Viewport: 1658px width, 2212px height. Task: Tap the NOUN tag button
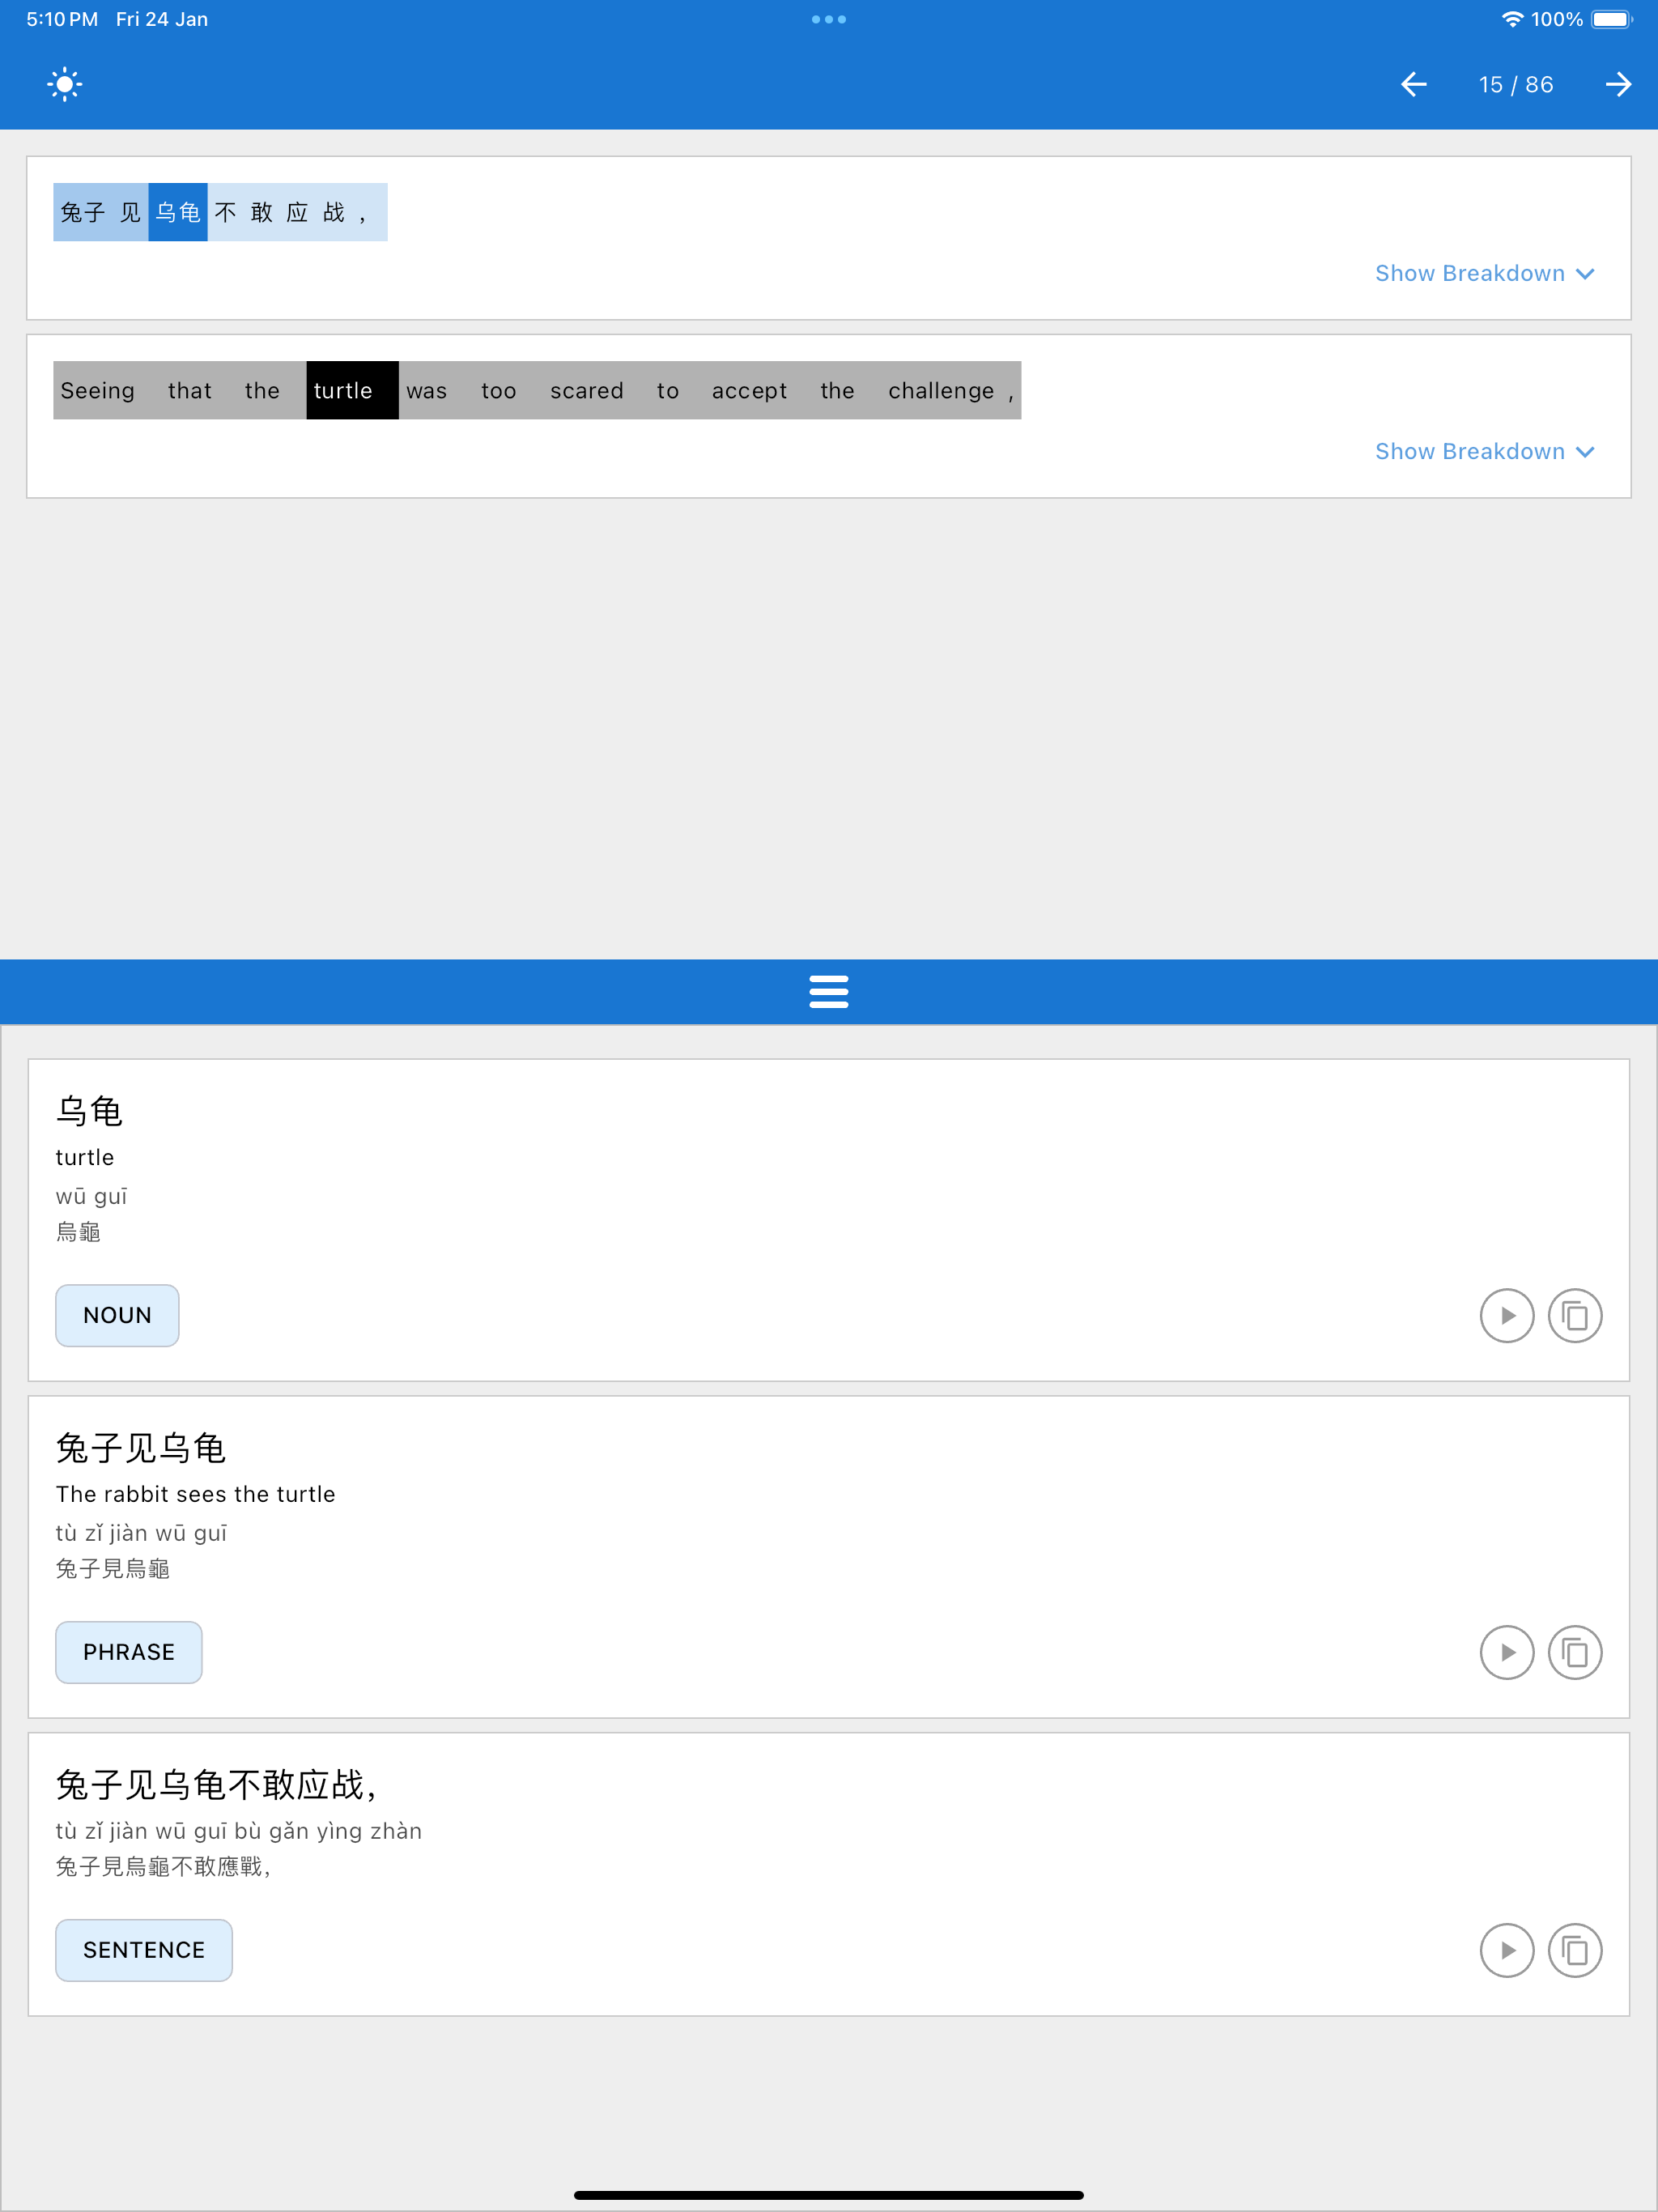pos(117,1315)
